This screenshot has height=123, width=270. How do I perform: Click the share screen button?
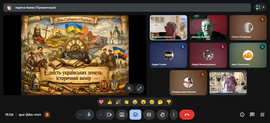point(122,115)
